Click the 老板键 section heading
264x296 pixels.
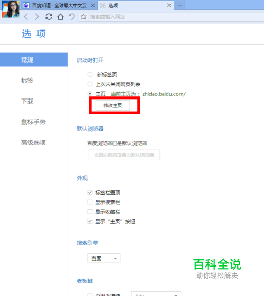click(x=85, y=281)
